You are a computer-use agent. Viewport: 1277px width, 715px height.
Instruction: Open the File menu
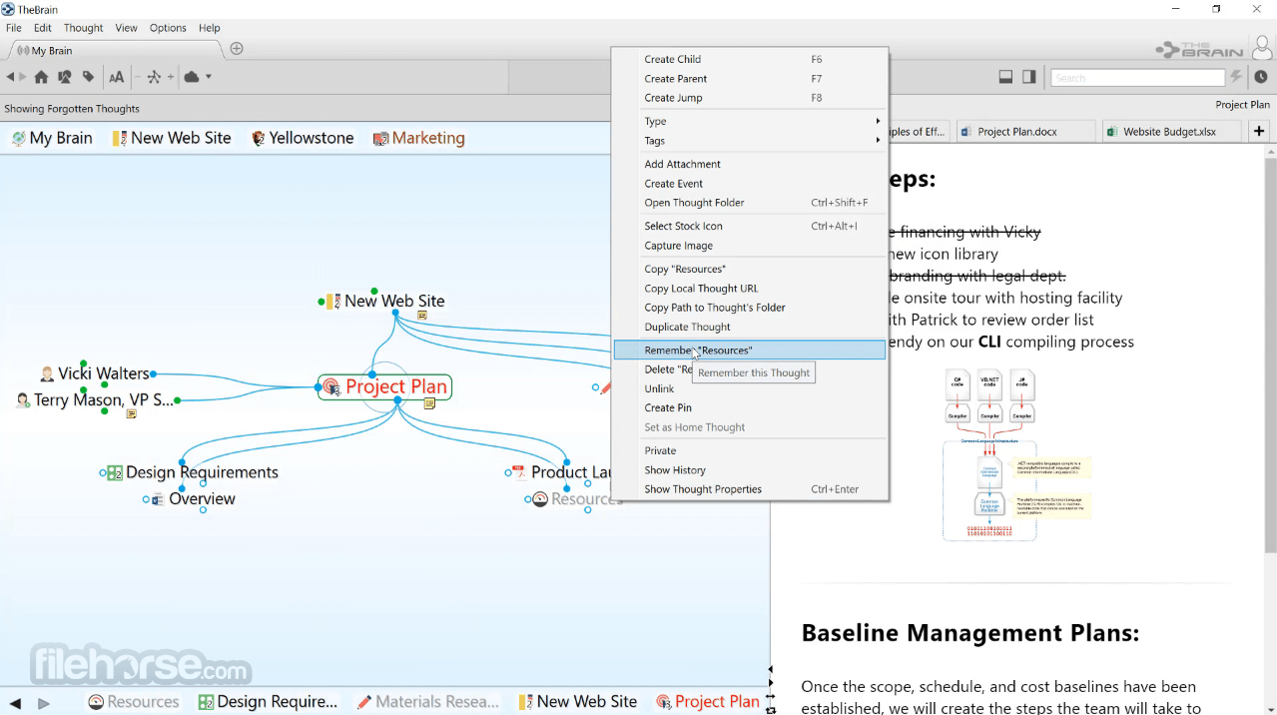pyautogui.click(x=14, y=28)
